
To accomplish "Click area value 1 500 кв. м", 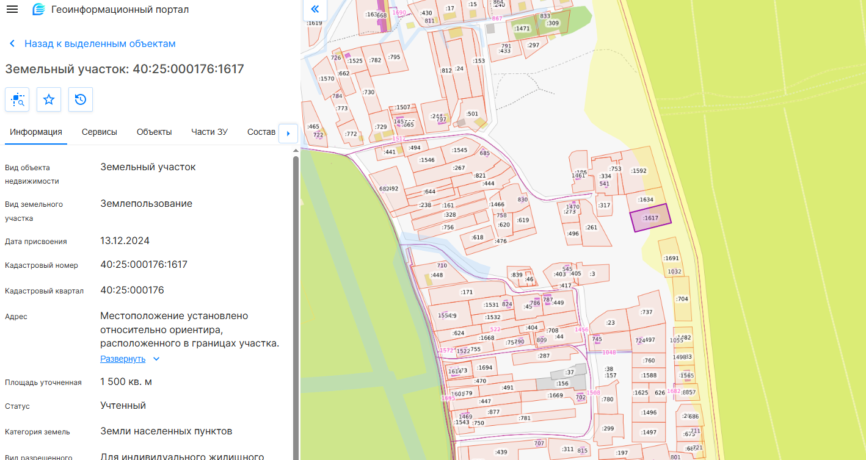I will tap(126, 382).
